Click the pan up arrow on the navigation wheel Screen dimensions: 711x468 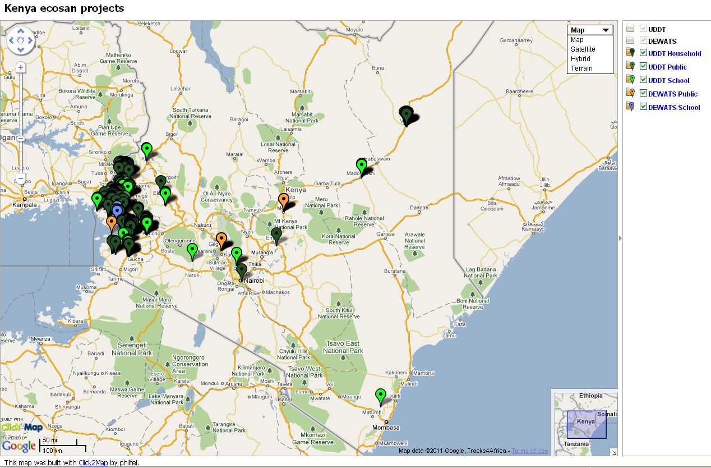click(21, 30)
